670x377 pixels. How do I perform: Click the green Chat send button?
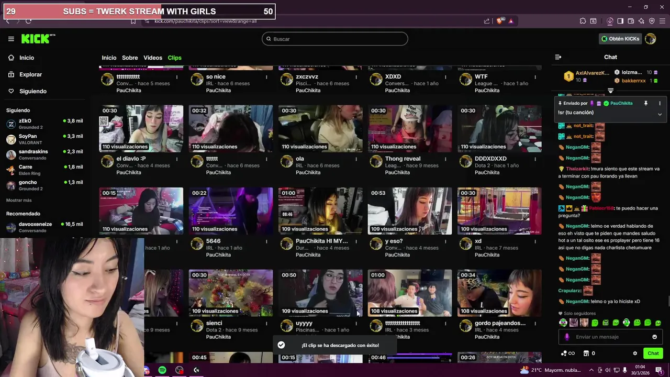tap(653, 353)
